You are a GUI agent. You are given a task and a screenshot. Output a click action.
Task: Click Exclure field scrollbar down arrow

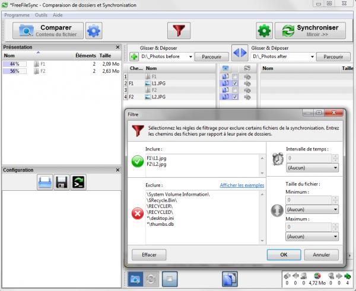tap(262, 241)
